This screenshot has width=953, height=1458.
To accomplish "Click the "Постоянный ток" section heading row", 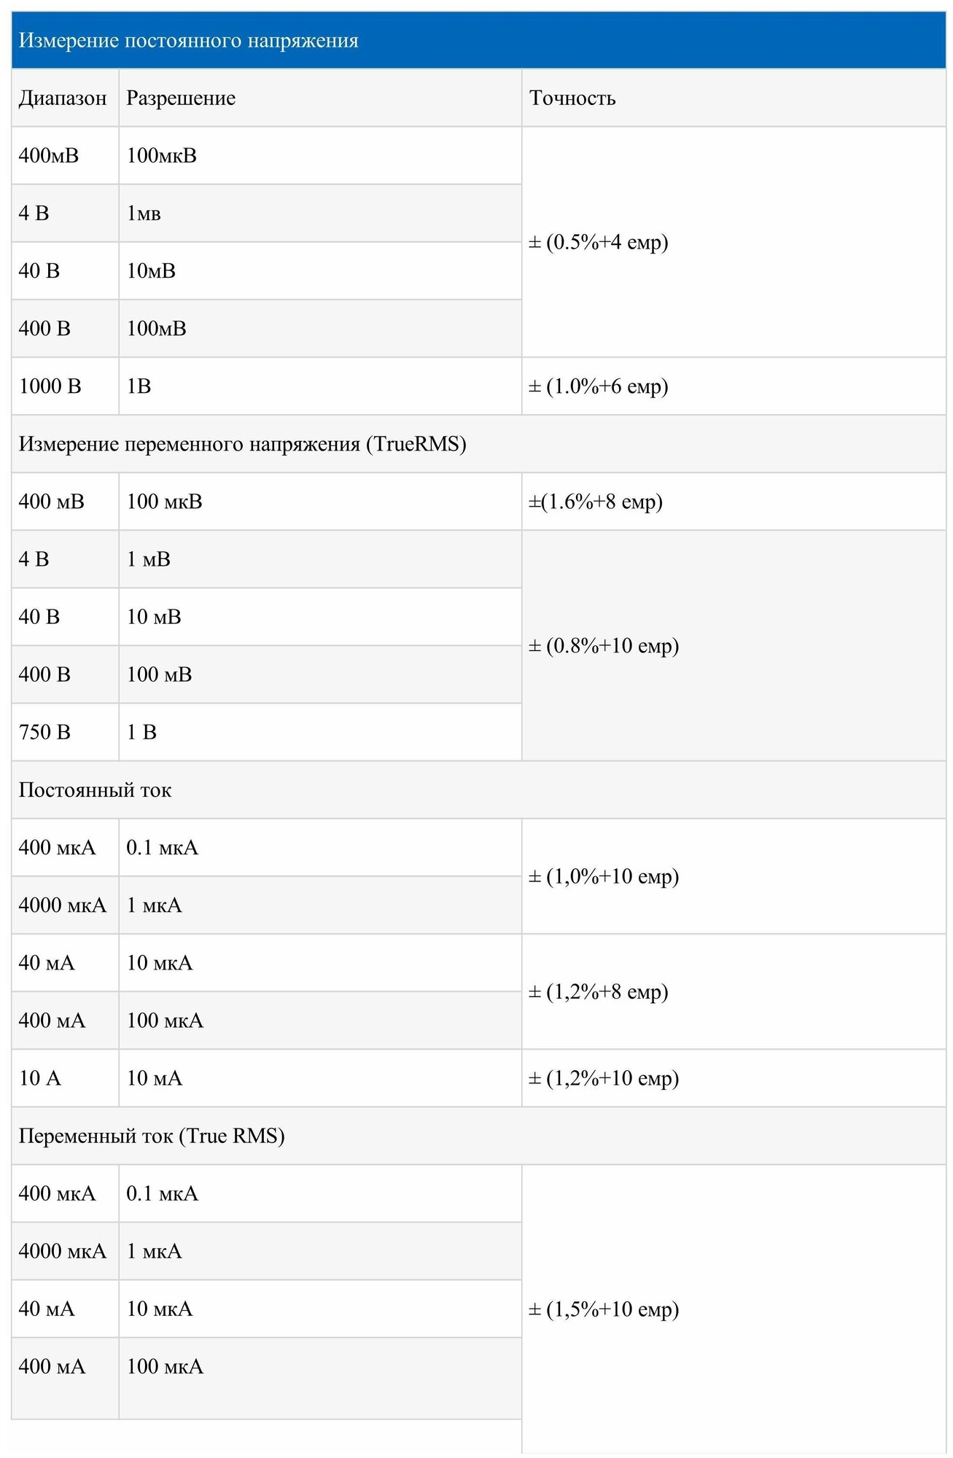I will pos(96,790).
